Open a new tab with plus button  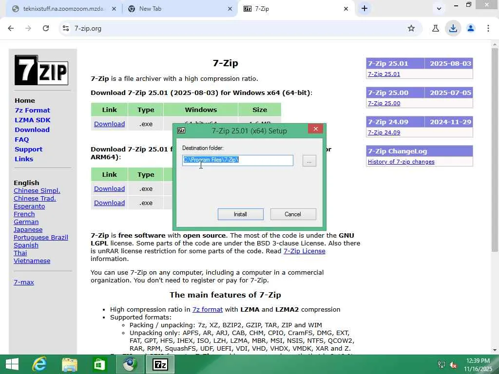(365, 9)
